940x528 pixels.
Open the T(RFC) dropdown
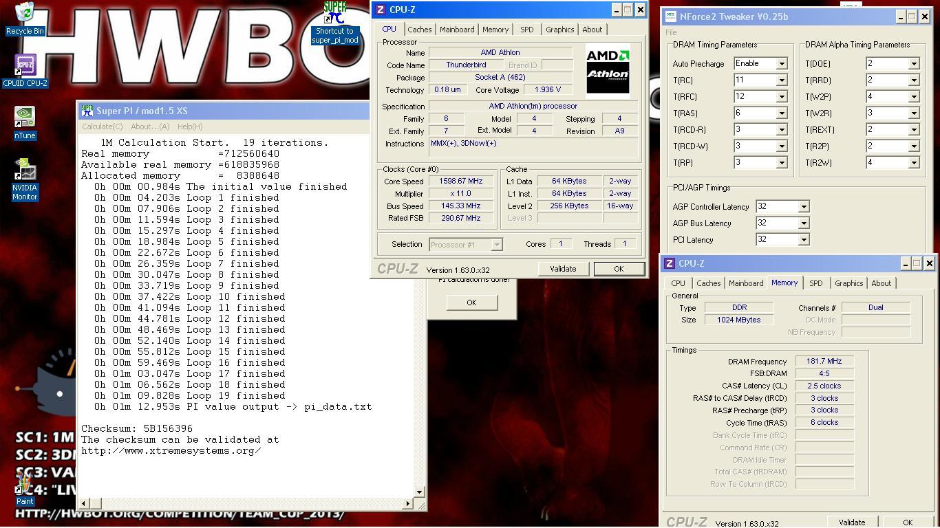tap(782, 97)
